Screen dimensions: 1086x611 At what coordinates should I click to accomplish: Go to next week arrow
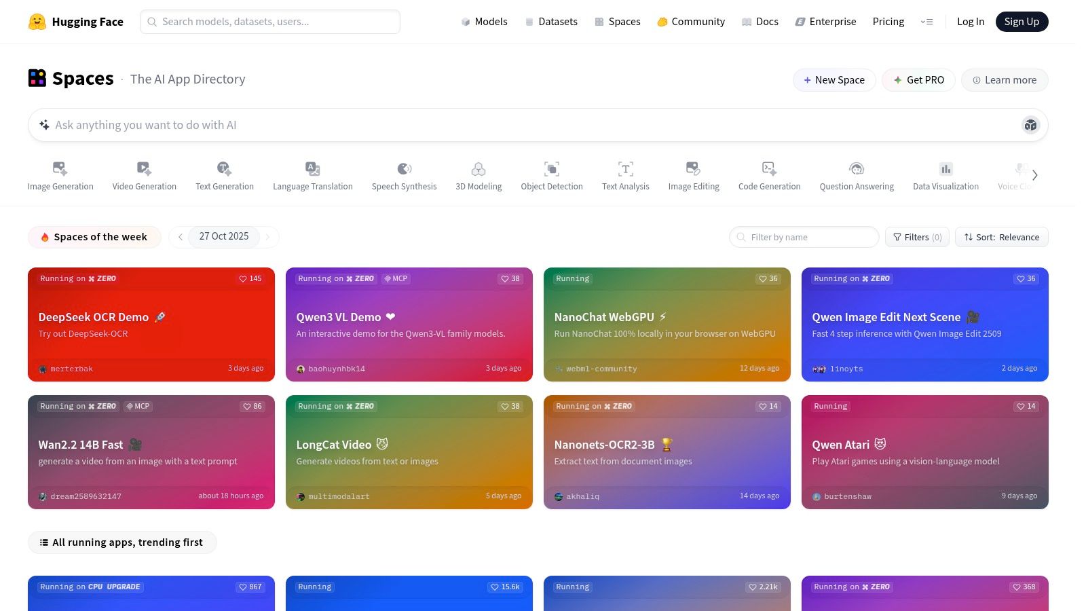coord(268,237)
